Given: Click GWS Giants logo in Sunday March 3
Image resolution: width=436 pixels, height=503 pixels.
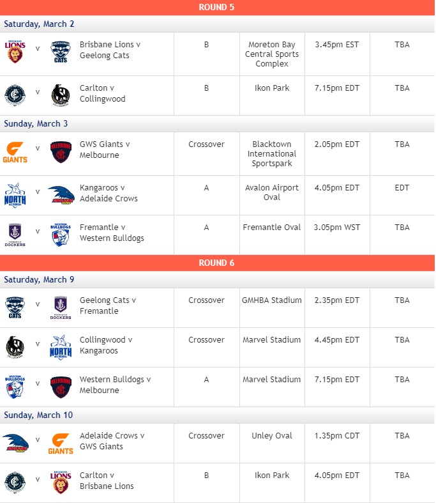Looking at the screenshot, I should [15, 152].
